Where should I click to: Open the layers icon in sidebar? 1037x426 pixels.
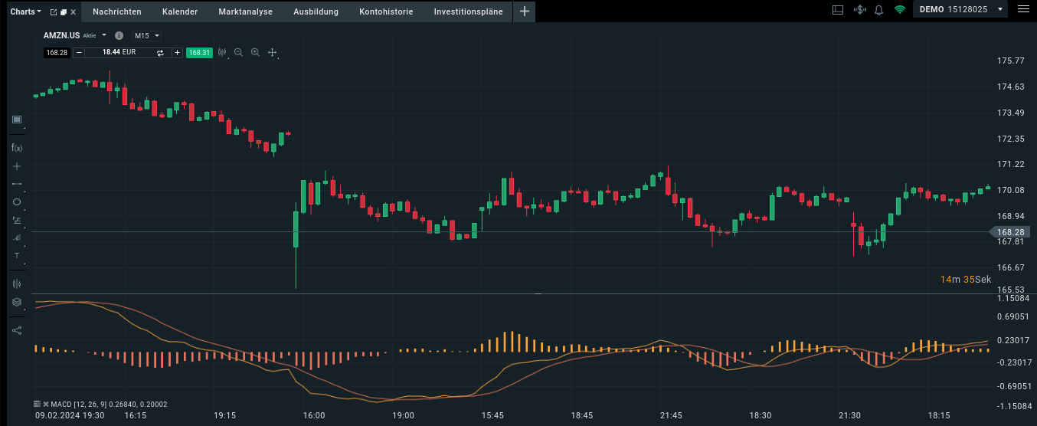17,302
